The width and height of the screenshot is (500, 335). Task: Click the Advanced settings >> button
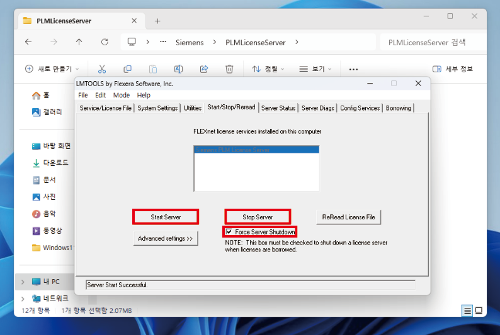point(166,238)
